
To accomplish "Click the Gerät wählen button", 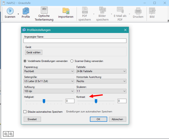I will pyautogui.click(x=34, y=52).
